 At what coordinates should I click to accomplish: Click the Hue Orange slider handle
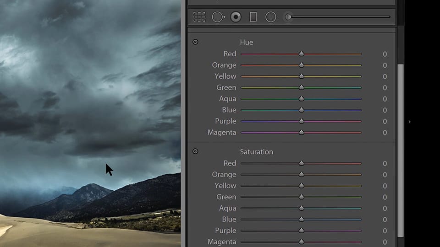click(x=302, y=64)
